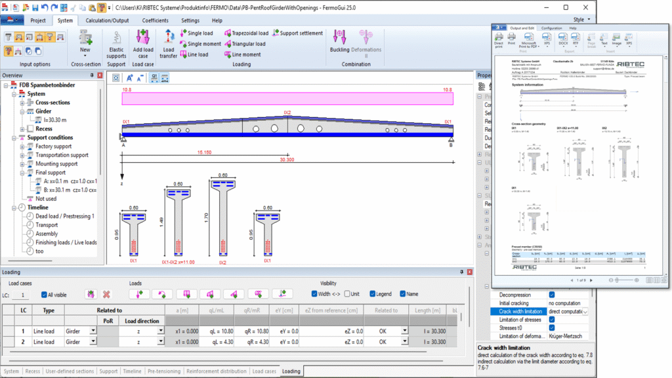Open load direction dropdown in row 1
672x378 pixels.
coord(160,331)
